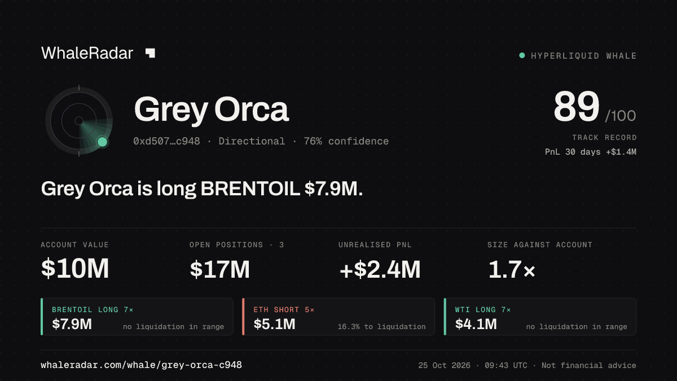Click the 09:43 UTC timestamp
This screenshot has height=381, width=677.
pyautogui.click(x=506, y=366)
